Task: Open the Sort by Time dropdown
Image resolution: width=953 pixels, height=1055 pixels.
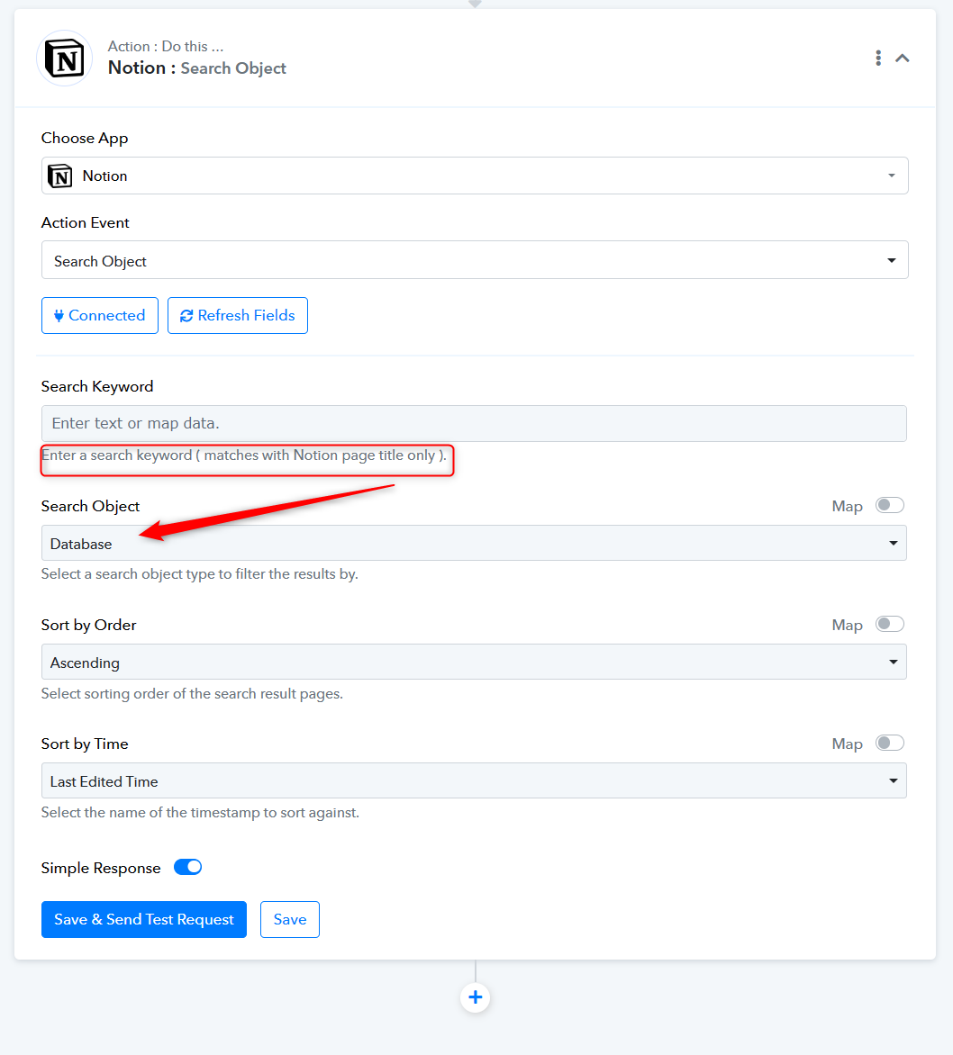Action: point(474,781)
